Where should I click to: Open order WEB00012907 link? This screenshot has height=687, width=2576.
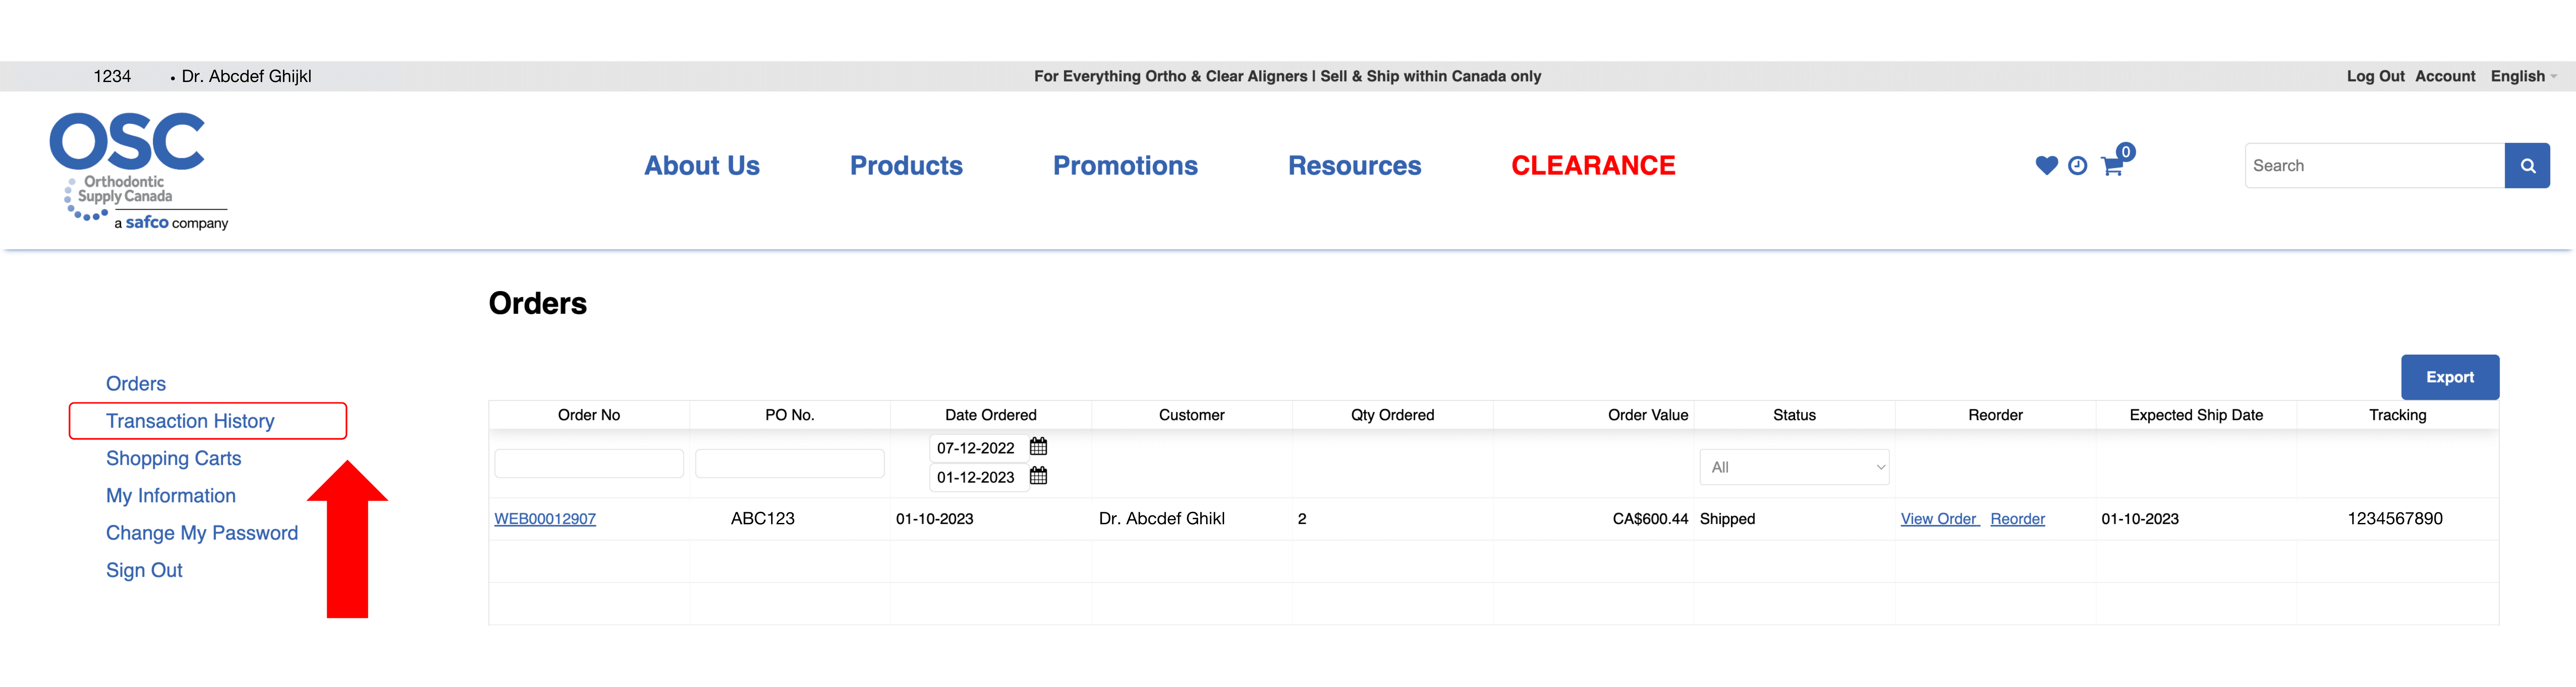point(545,519)
